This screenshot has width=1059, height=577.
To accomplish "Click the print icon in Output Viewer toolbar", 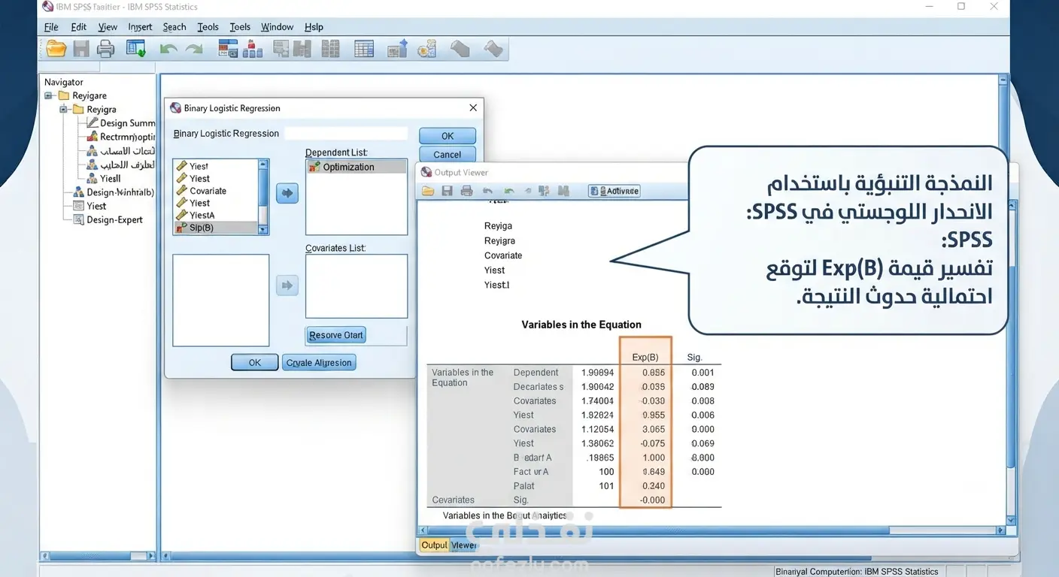I will click(466, 191).
